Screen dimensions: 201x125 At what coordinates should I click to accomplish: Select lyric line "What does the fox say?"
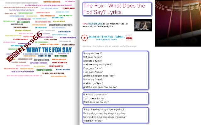[x=96, y=102]
